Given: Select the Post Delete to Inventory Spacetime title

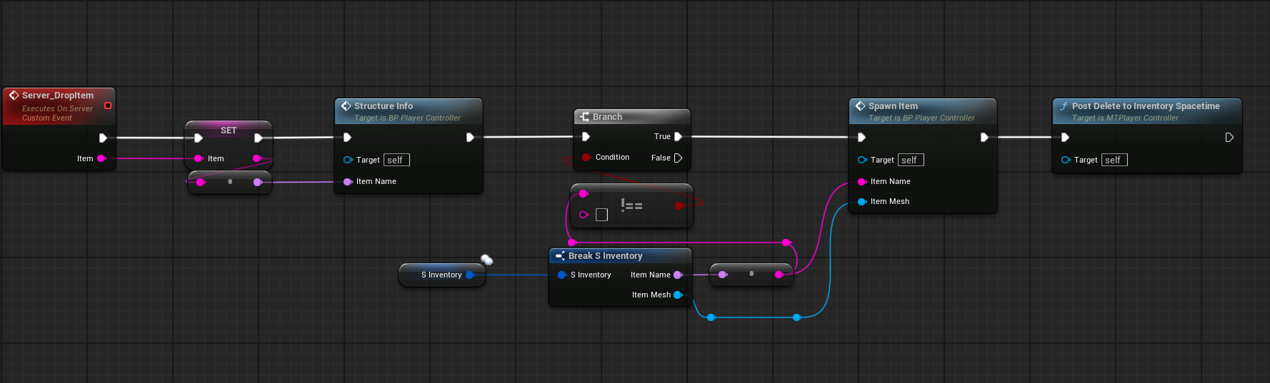Looking at the screenshot, I should click(x=1146, y=106).
